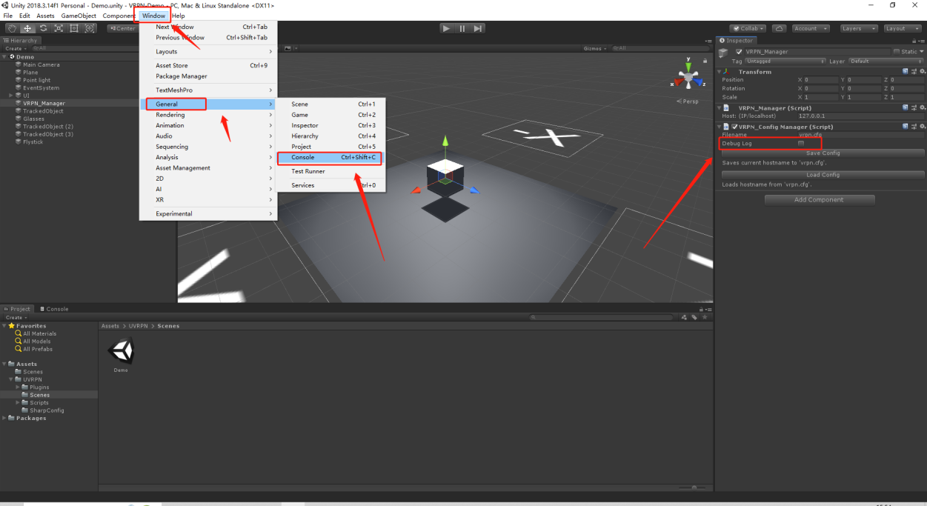Click the Save Config button
927x506 pixels.
click(823, 153)
